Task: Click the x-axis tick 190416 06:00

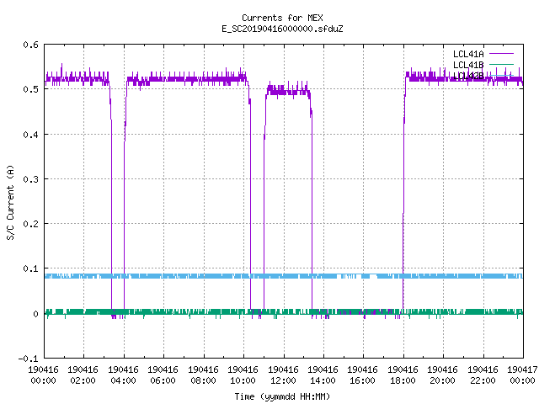Action: pyautogui.click(x=163, y=375)
